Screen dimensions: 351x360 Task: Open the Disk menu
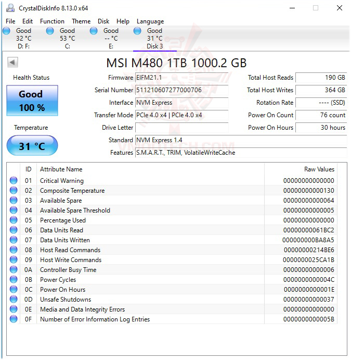(103, 21)
